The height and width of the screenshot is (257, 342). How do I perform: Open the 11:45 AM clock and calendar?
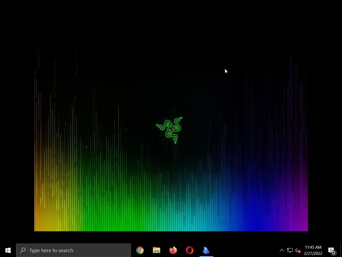coord(313,250)
